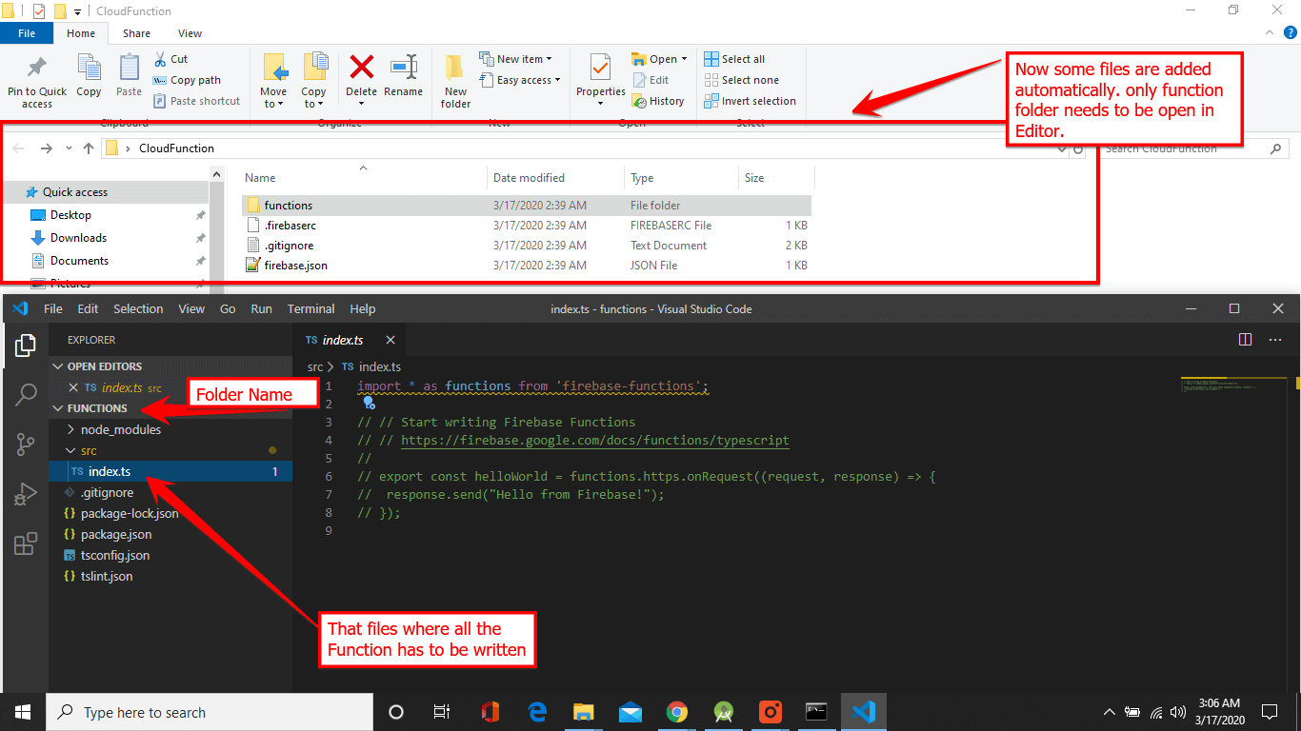Screen dimensions: 1301x731
Task: Open Source Control view in VS Code
Action: pyautogui.click(x=26, y=444)
